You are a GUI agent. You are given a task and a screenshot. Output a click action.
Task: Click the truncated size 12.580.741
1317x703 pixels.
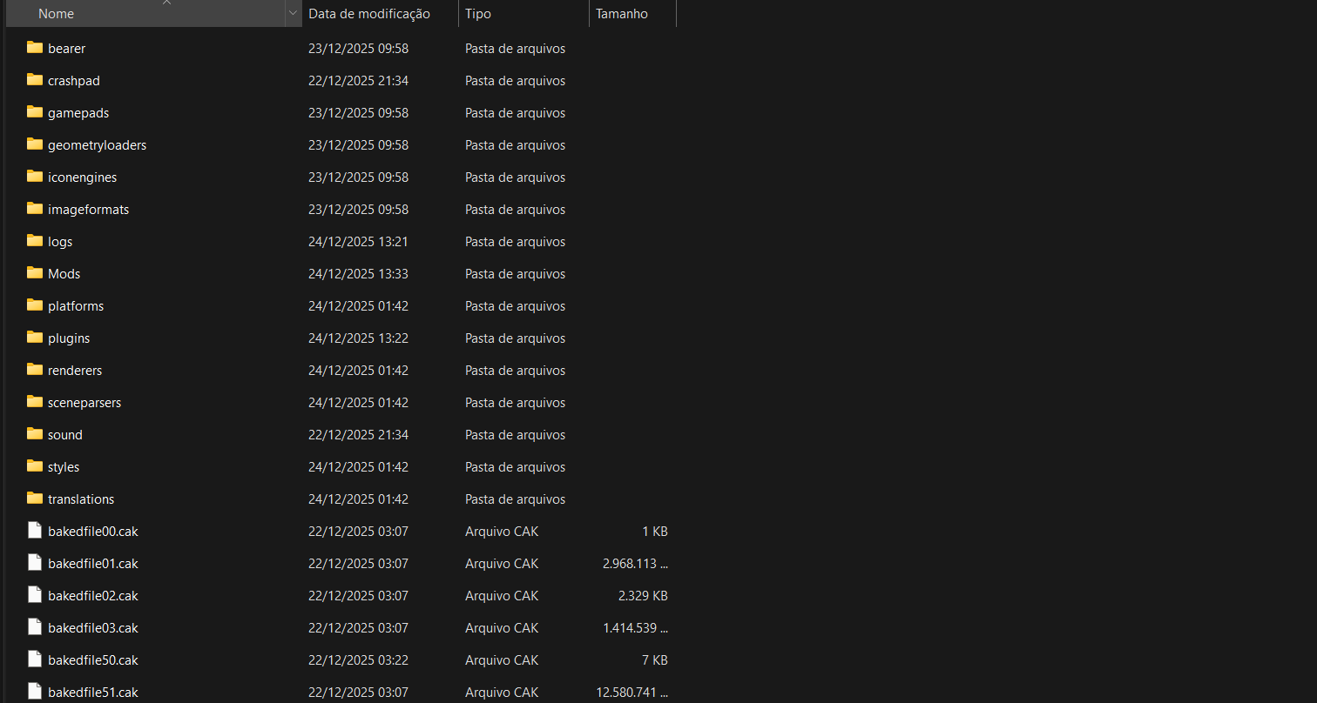click(x=632, y=693)
